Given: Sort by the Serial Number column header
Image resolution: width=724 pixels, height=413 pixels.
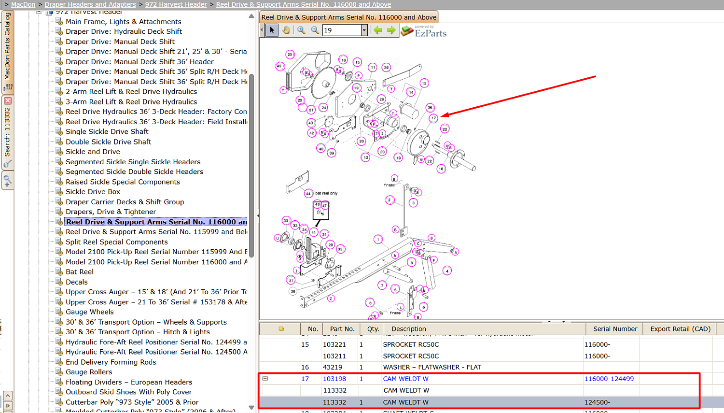Looking at the screenshot, I should 615,329.
